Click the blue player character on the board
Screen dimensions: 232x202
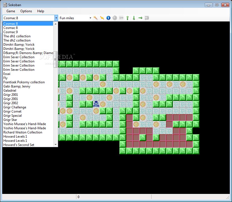pyautogui.click(x=96, y=104)
